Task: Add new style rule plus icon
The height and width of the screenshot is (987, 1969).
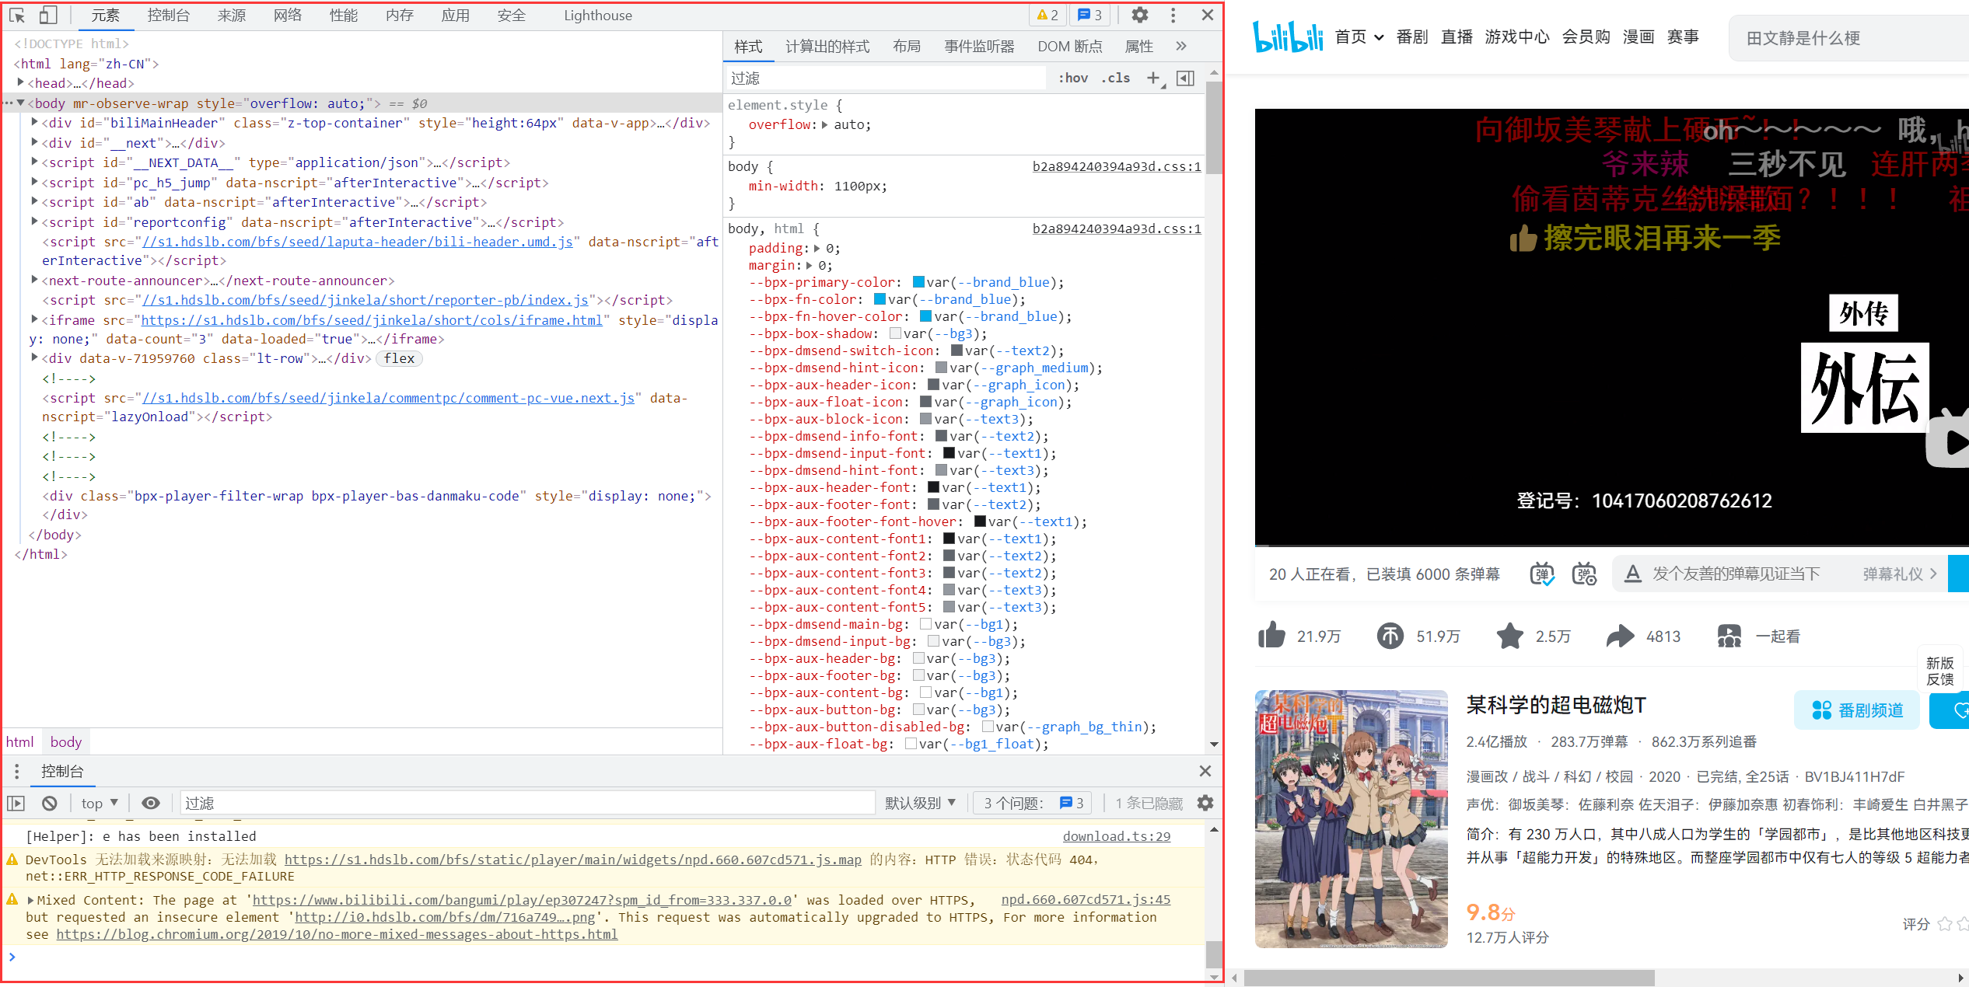Action: tap(1154, 78)
